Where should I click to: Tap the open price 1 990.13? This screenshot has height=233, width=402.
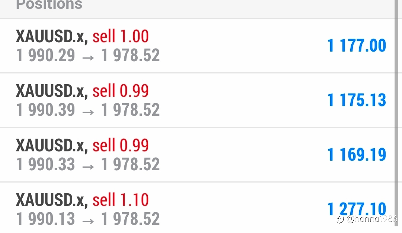[x=45, y=219]
